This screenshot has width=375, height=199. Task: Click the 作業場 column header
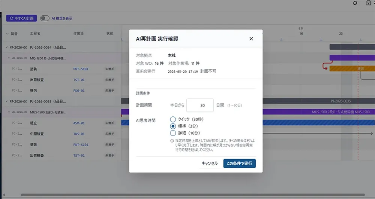[x=78, y=33]
